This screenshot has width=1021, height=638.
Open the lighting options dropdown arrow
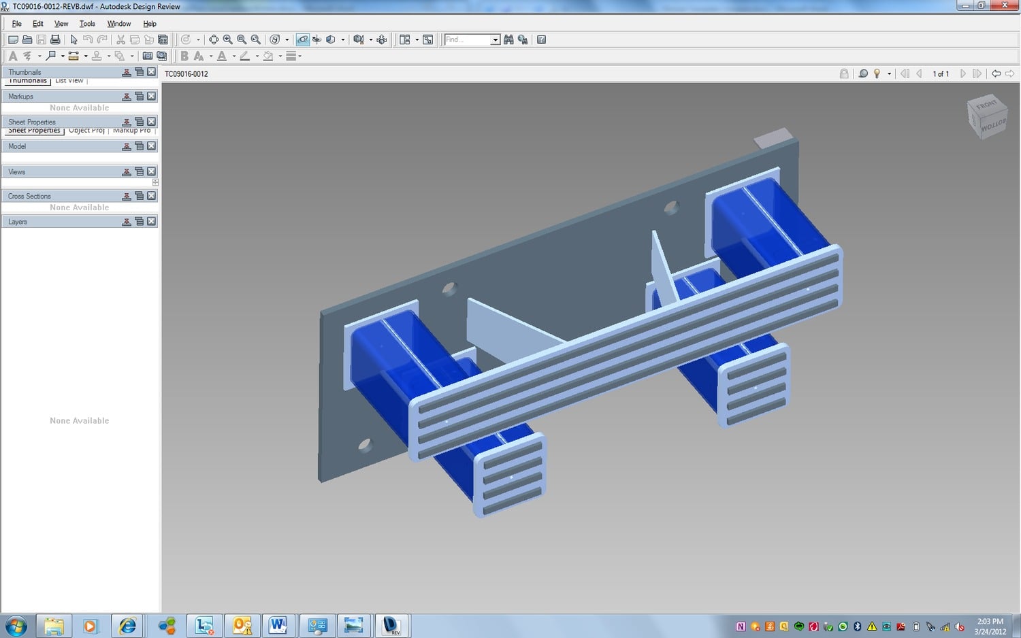click(889, 74)
